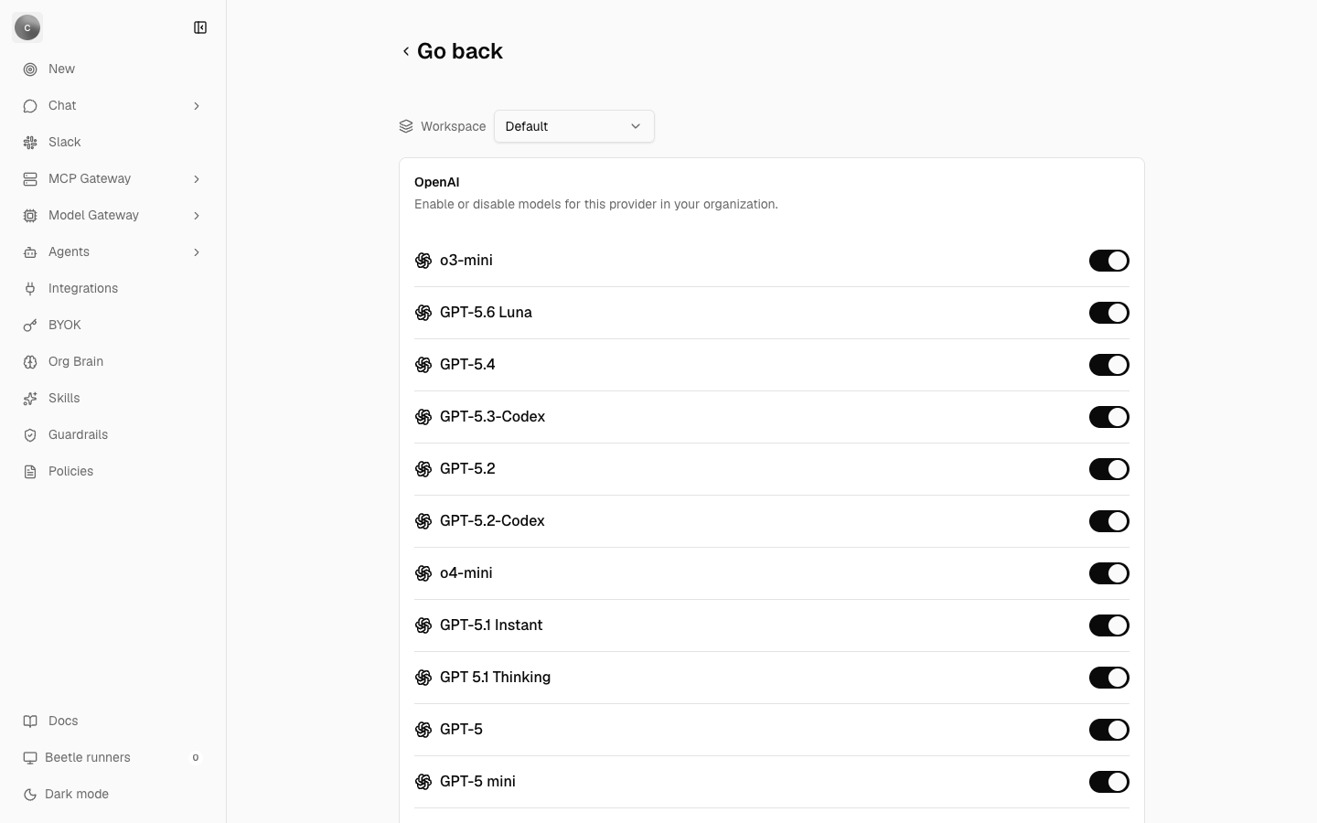Open Org Brain in the sidebar
The image size is (1317, 823).
[x=112, y=362]
